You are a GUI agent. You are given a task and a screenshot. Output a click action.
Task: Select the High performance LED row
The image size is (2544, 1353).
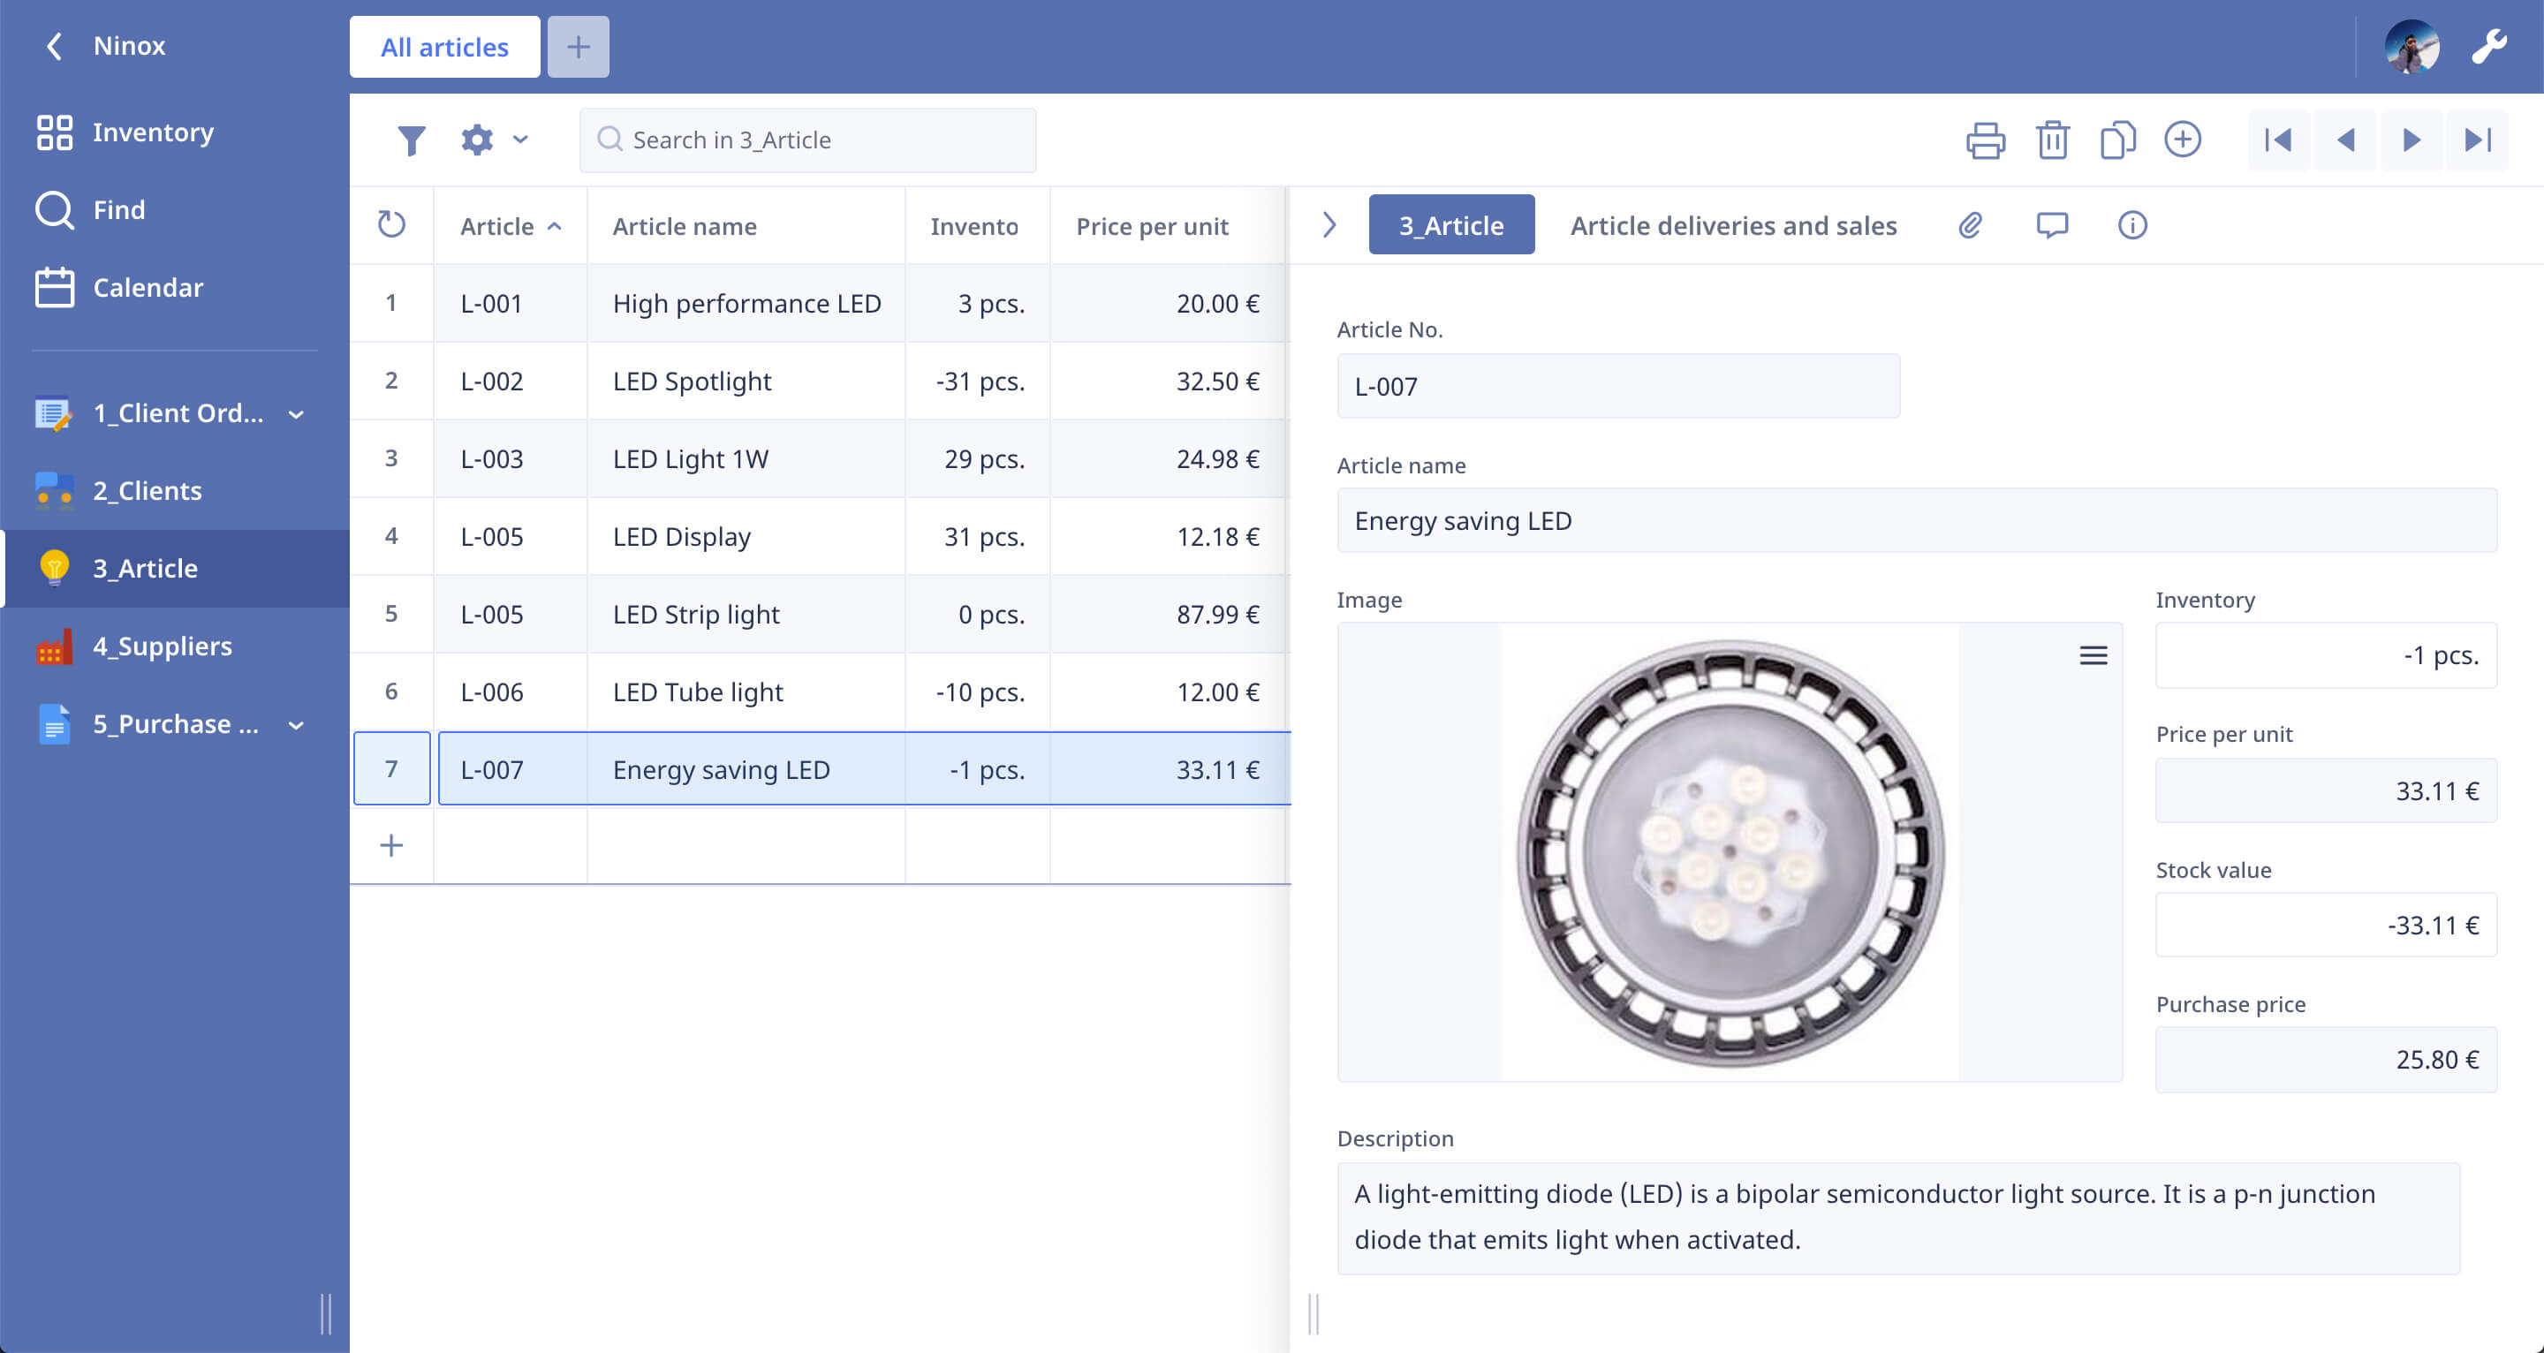click(x=820, y=303)
